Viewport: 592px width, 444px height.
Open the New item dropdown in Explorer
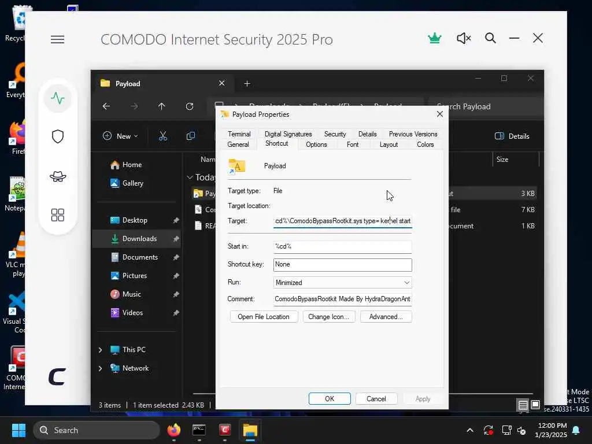[120, 136]
